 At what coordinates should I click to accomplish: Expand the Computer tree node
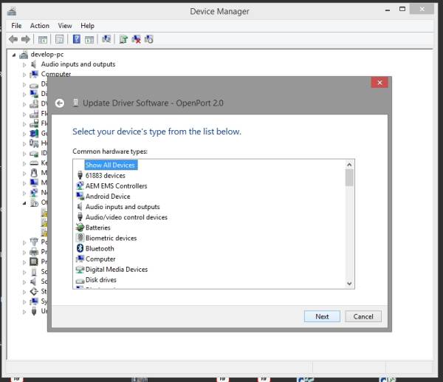(x=24, y=75)
